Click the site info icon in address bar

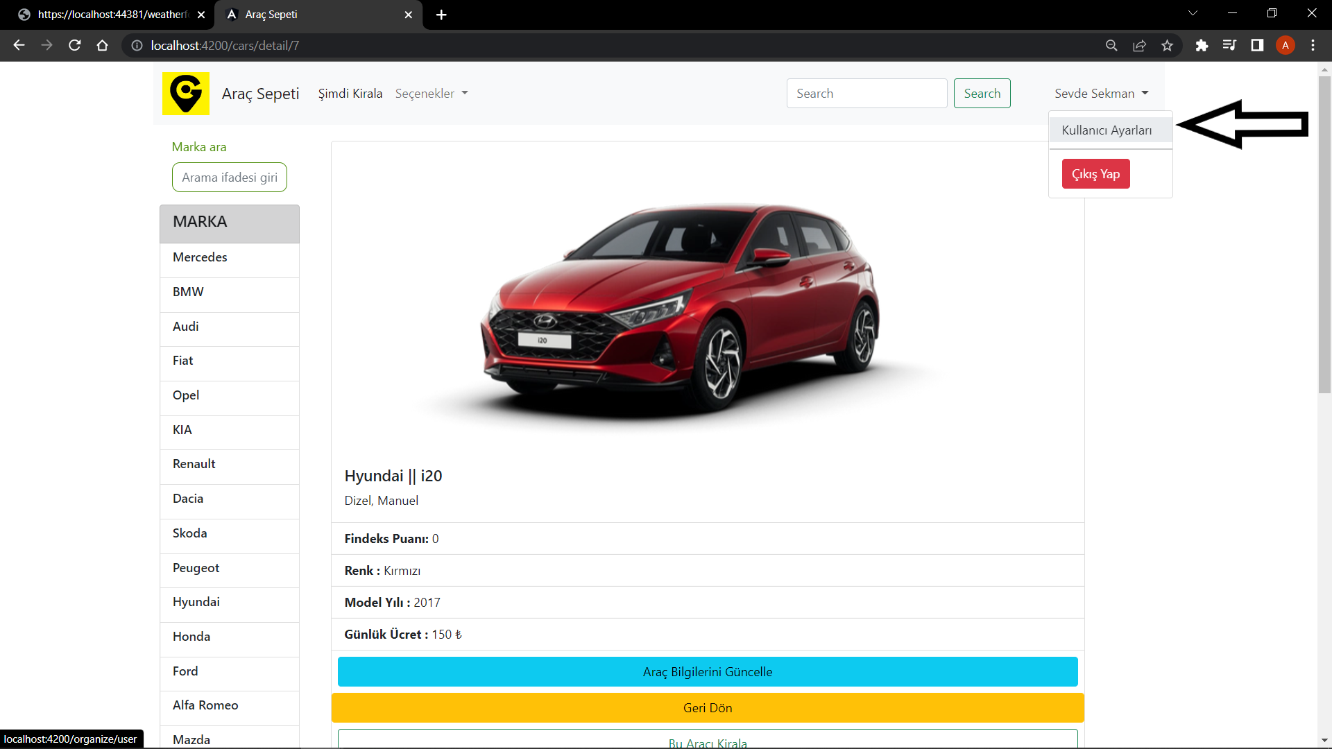tap(137, 45)
